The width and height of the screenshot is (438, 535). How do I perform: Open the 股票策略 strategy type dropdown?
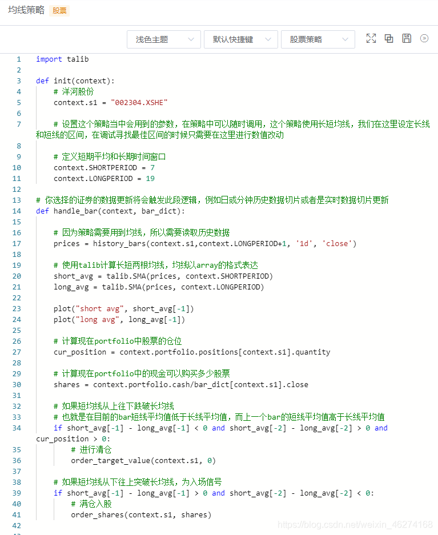tap(318, 39)
